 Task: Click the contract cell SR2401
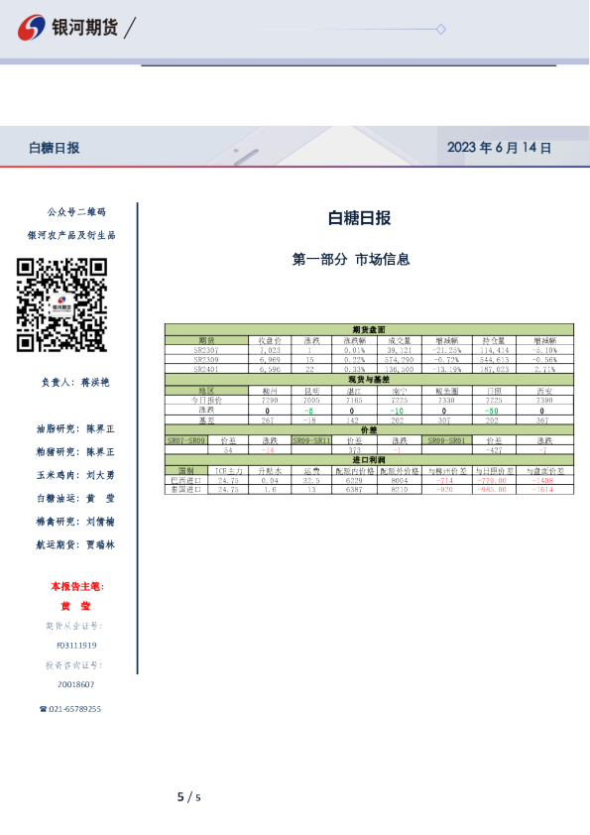click(206, 369)
